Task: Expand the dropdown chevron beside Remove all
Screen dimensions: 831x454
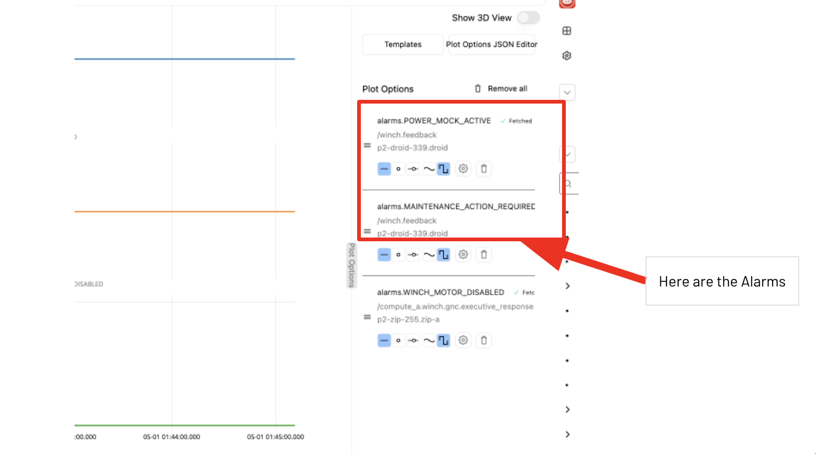Action: click(567, 92)
